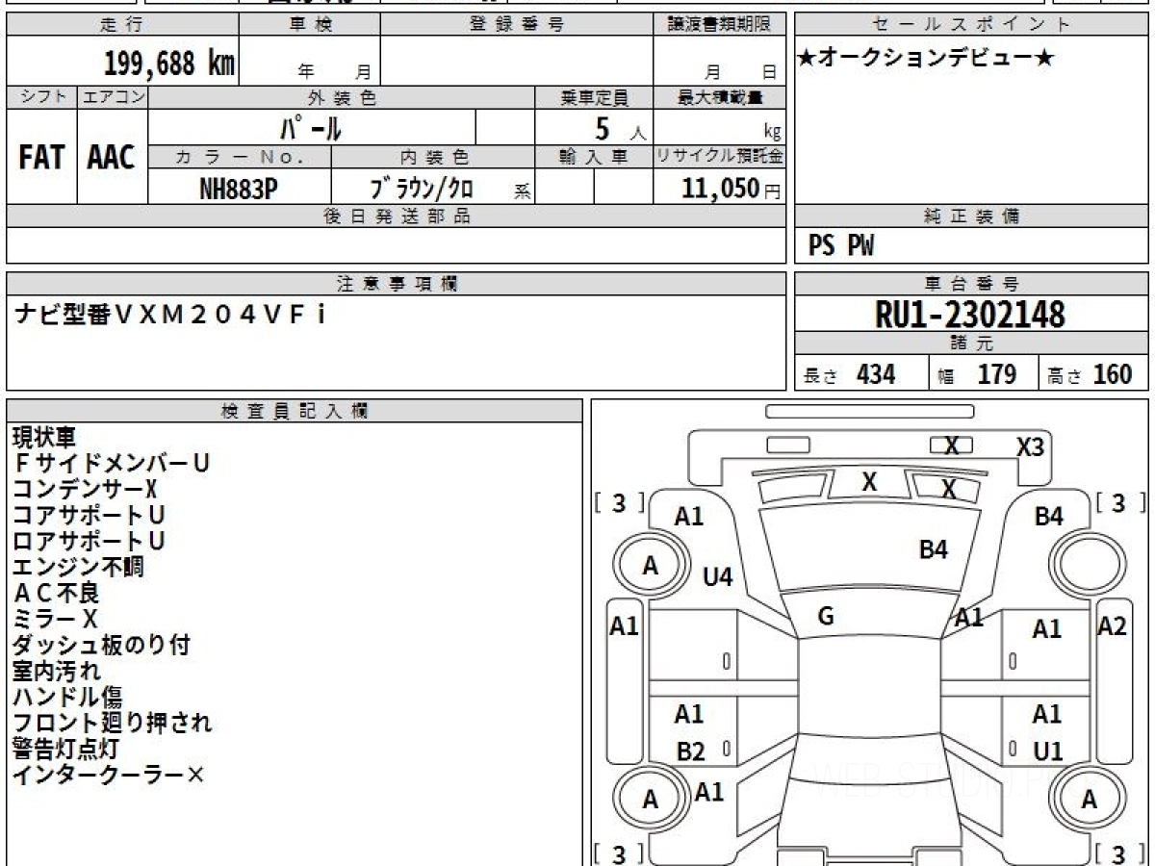Click the フロント廻り押され note
1155x866 pixels.
coord(112,723)
